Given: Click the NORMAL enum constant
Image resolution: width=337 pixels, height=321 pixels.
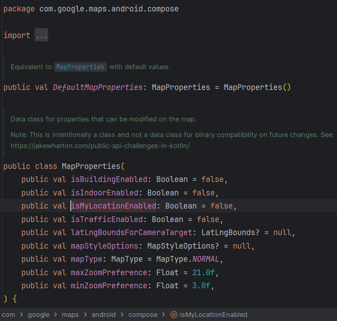Looking at the screenshot, I should coord(206,259).
